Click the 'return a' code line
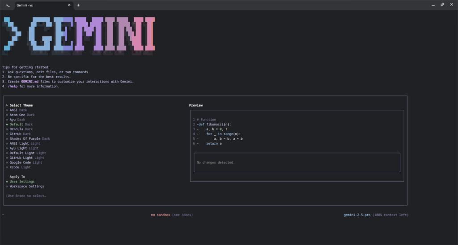458x245 pixels. click(214, 143)
